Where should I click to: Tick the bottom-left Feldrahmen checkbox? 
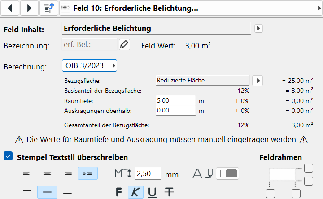point(271,194)
